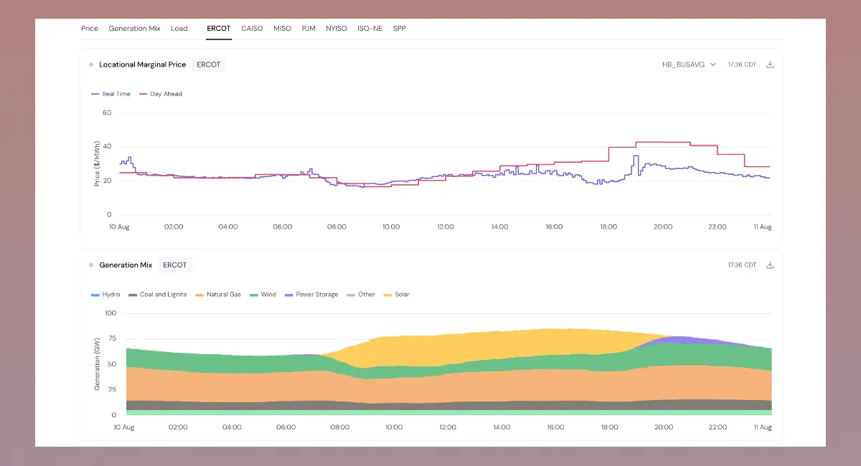Click the status dot beside Locational Marginal Price
Viewport: 861px width, 466px height.
click(x=91, y=65)
